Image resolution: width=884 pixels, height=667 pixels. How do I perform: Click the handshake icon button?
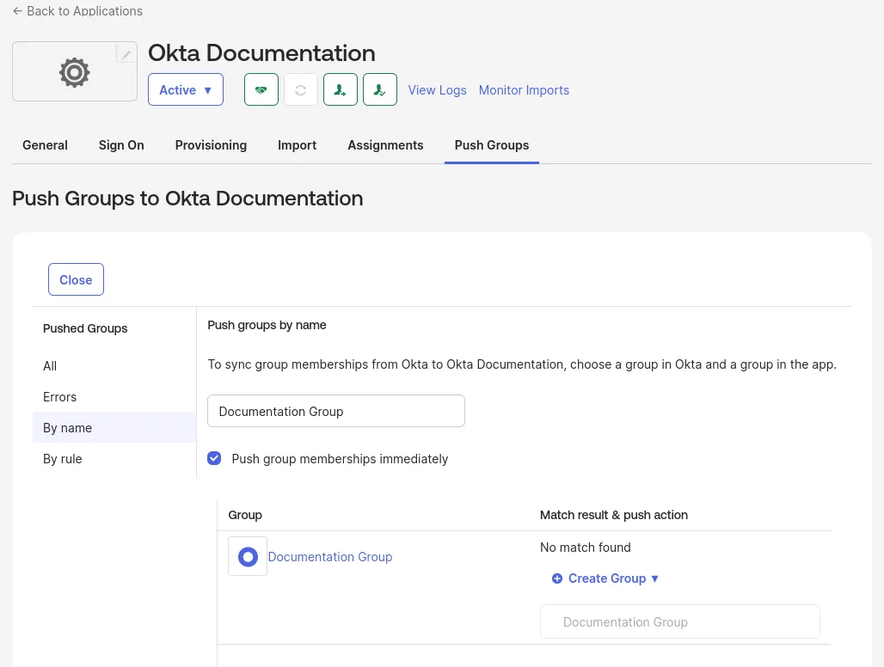[x=261, y=89]
